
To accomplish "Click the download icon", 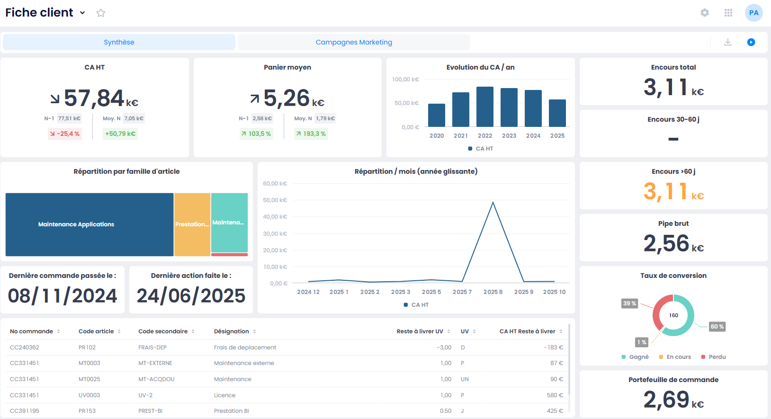I will (x=728, y=42).
